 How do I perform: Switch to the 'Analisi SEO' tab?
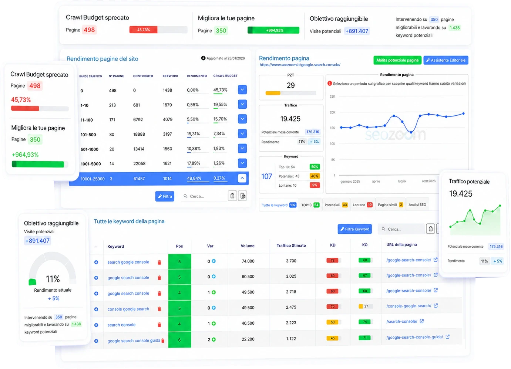tap(417, 205)
